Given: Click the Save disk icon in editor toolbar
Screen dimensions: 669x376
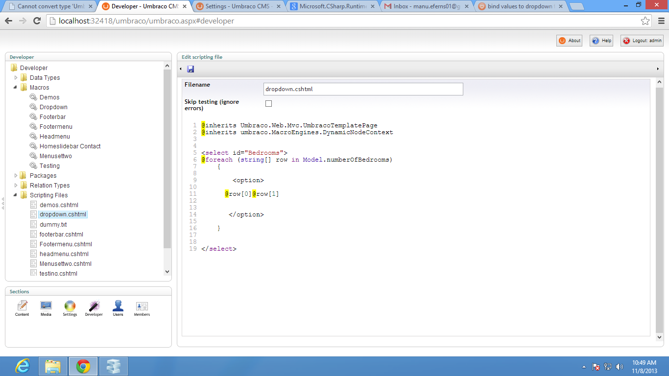Looking at the screenshot, I should 191,69.
